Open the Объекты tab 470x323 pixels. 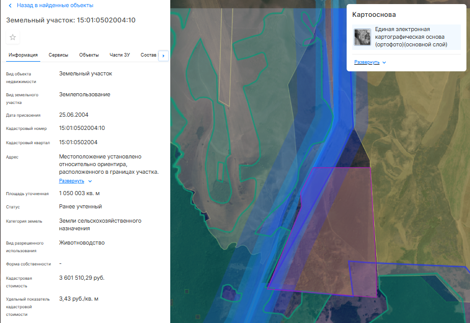[89, 55]
